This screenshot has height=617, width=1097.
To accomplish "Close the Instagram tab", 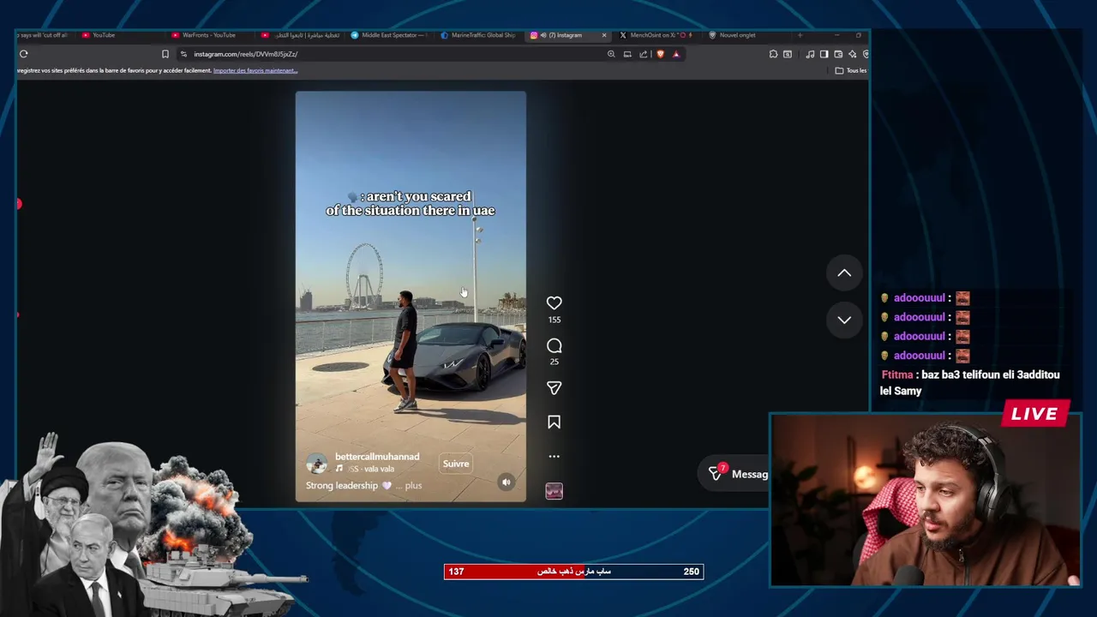I will click(x=604, y=35).
